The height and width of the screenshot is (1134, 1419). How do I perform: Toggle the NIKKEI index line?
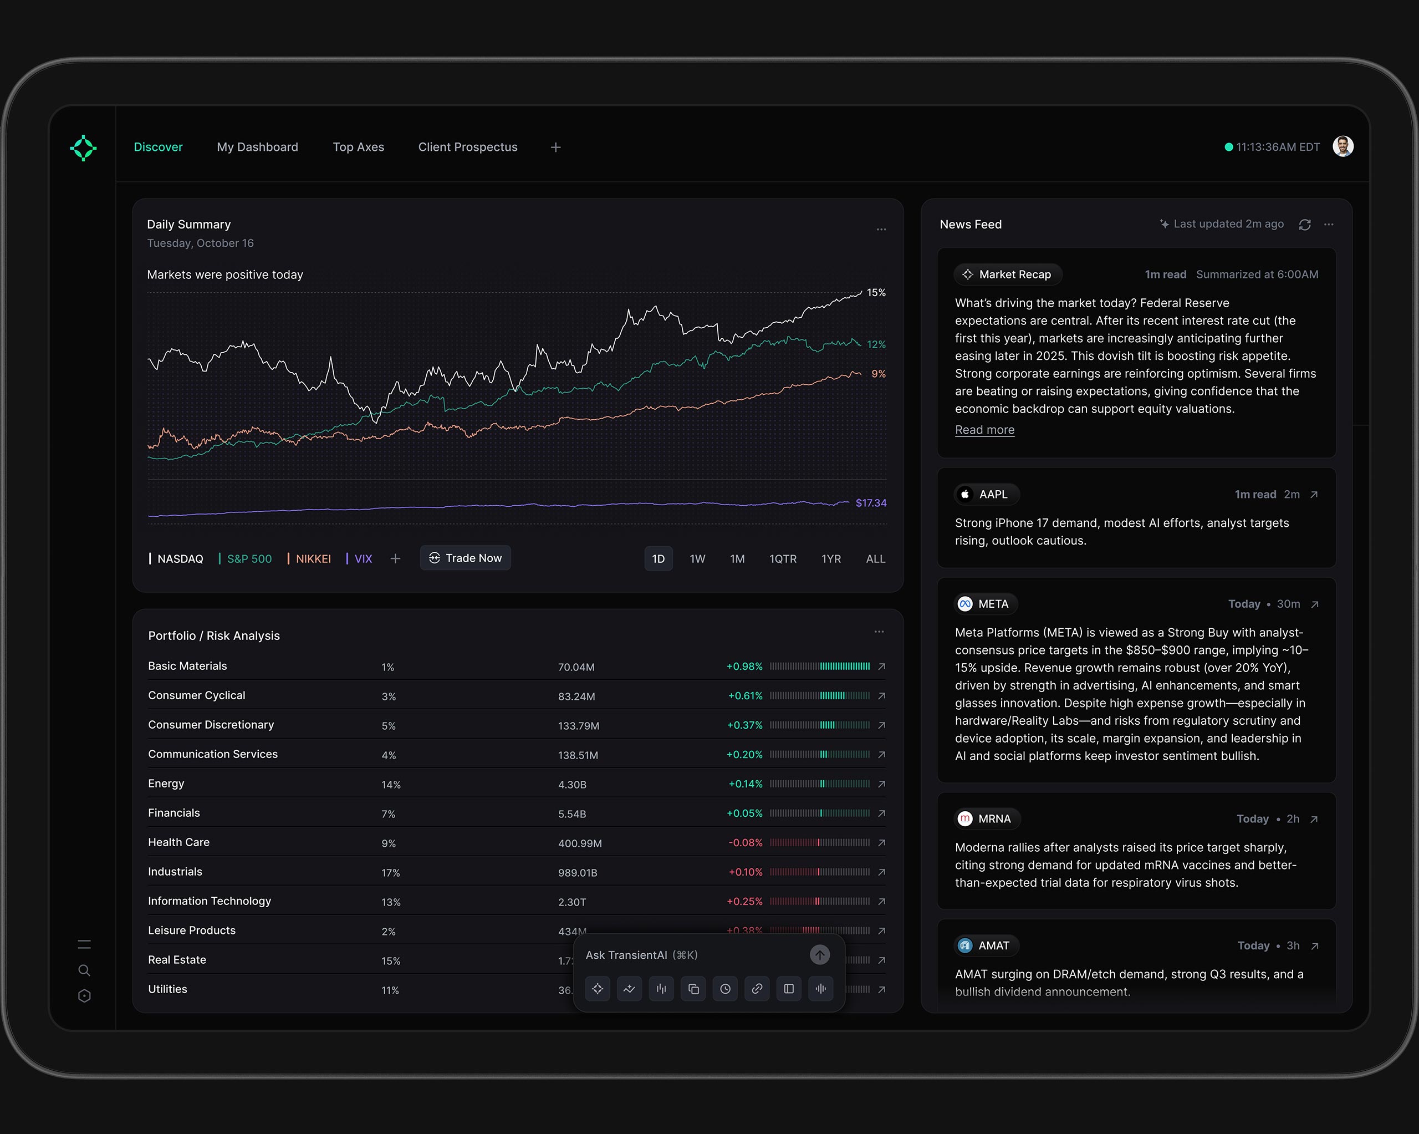[313, 558]
